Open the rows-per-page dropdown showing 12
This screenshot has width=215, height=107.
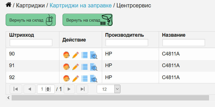tap(109, 89)
